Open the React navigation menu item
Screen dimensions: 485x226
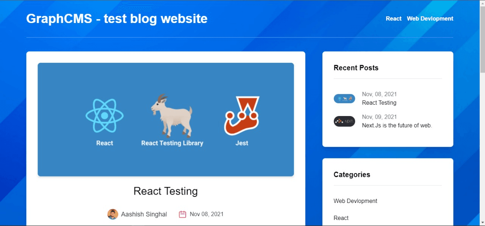tap(393, 18)
